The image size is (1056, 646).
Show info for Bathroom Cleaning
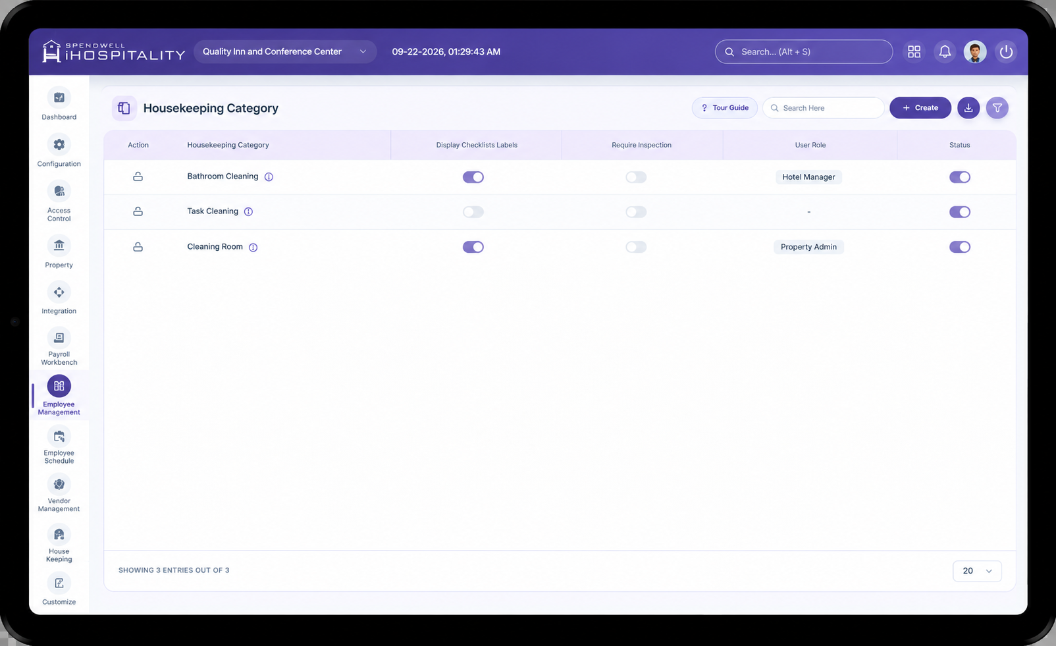(269, 177)
